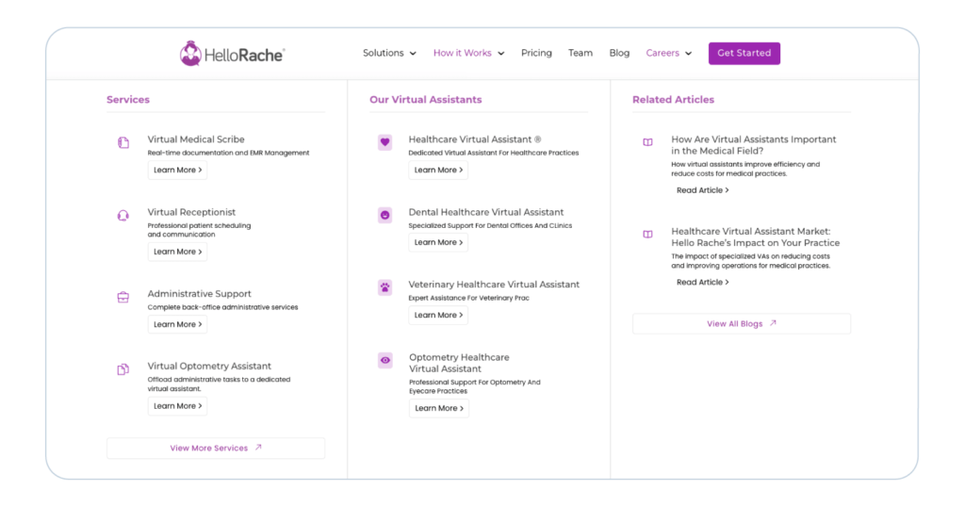Viewport: 965px width, 507px height.
Task: Select the Virtual Receptionist title
Action: coord(191,212)
